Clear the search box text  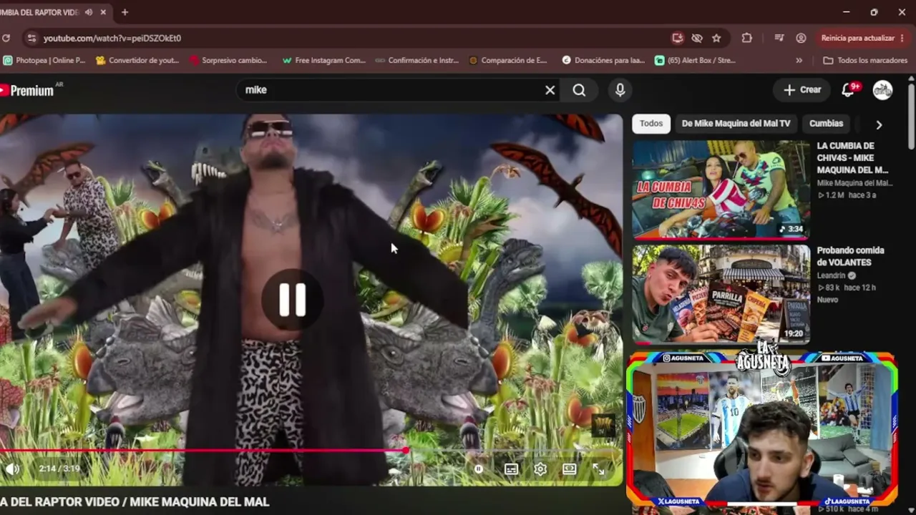pos(550,90)
